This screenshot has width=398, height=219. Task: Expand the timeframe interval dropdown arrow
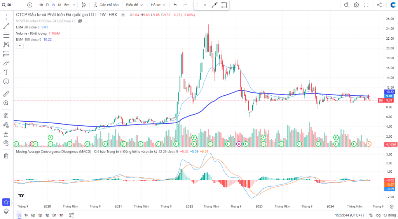tap(74, 5)
